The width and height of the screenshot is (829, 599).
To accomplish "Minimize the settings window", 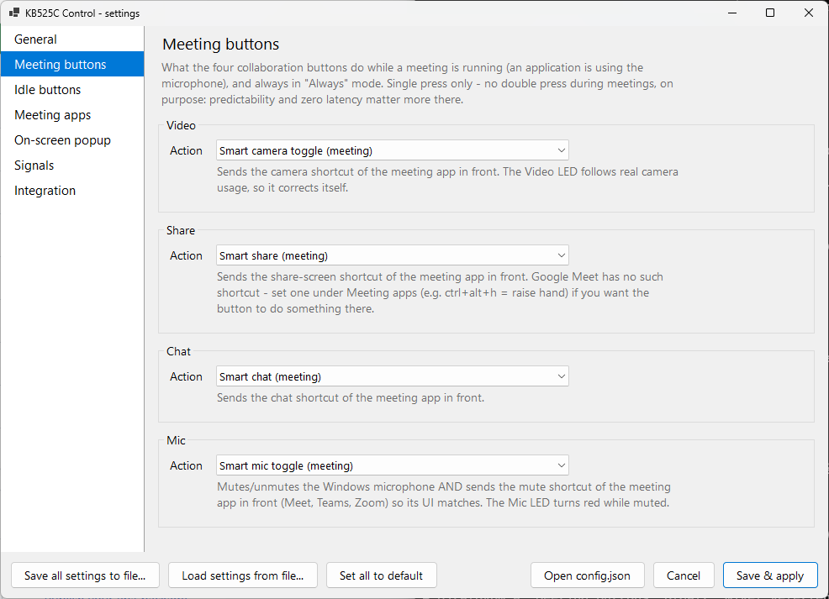I will coord(732,13).
